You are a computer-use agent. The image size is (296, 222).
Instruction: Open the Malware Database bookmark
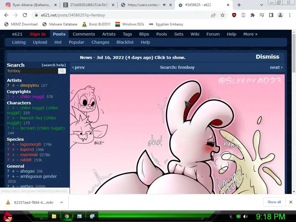click(60, 24)
